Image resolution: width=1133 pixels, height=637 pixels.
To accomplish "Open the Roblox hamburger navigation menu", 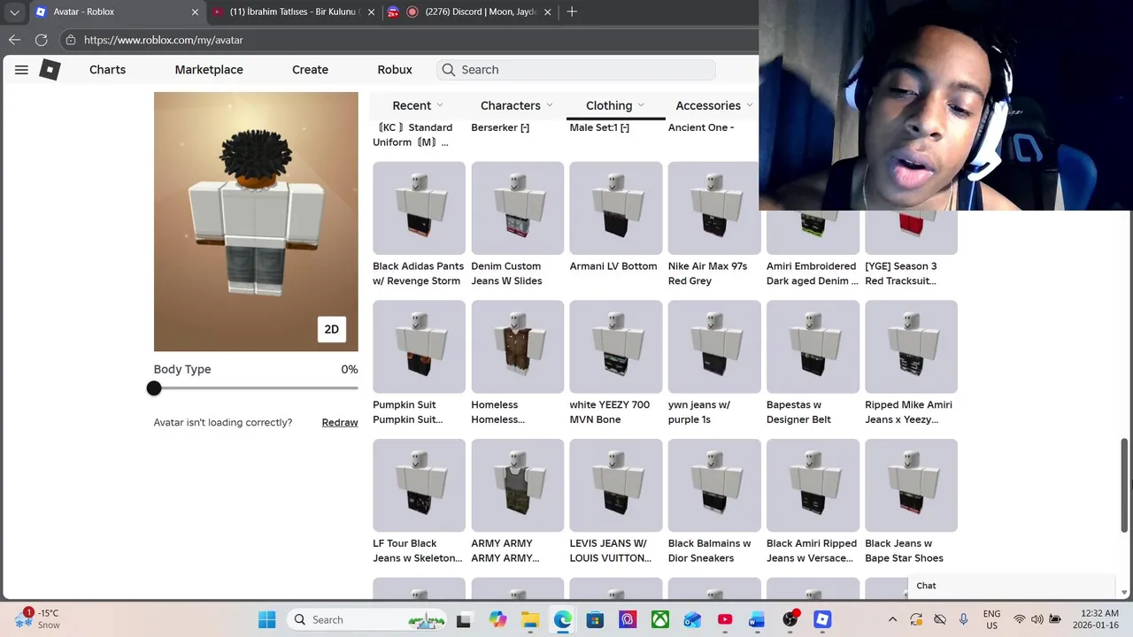I will (x=21, y=70).
